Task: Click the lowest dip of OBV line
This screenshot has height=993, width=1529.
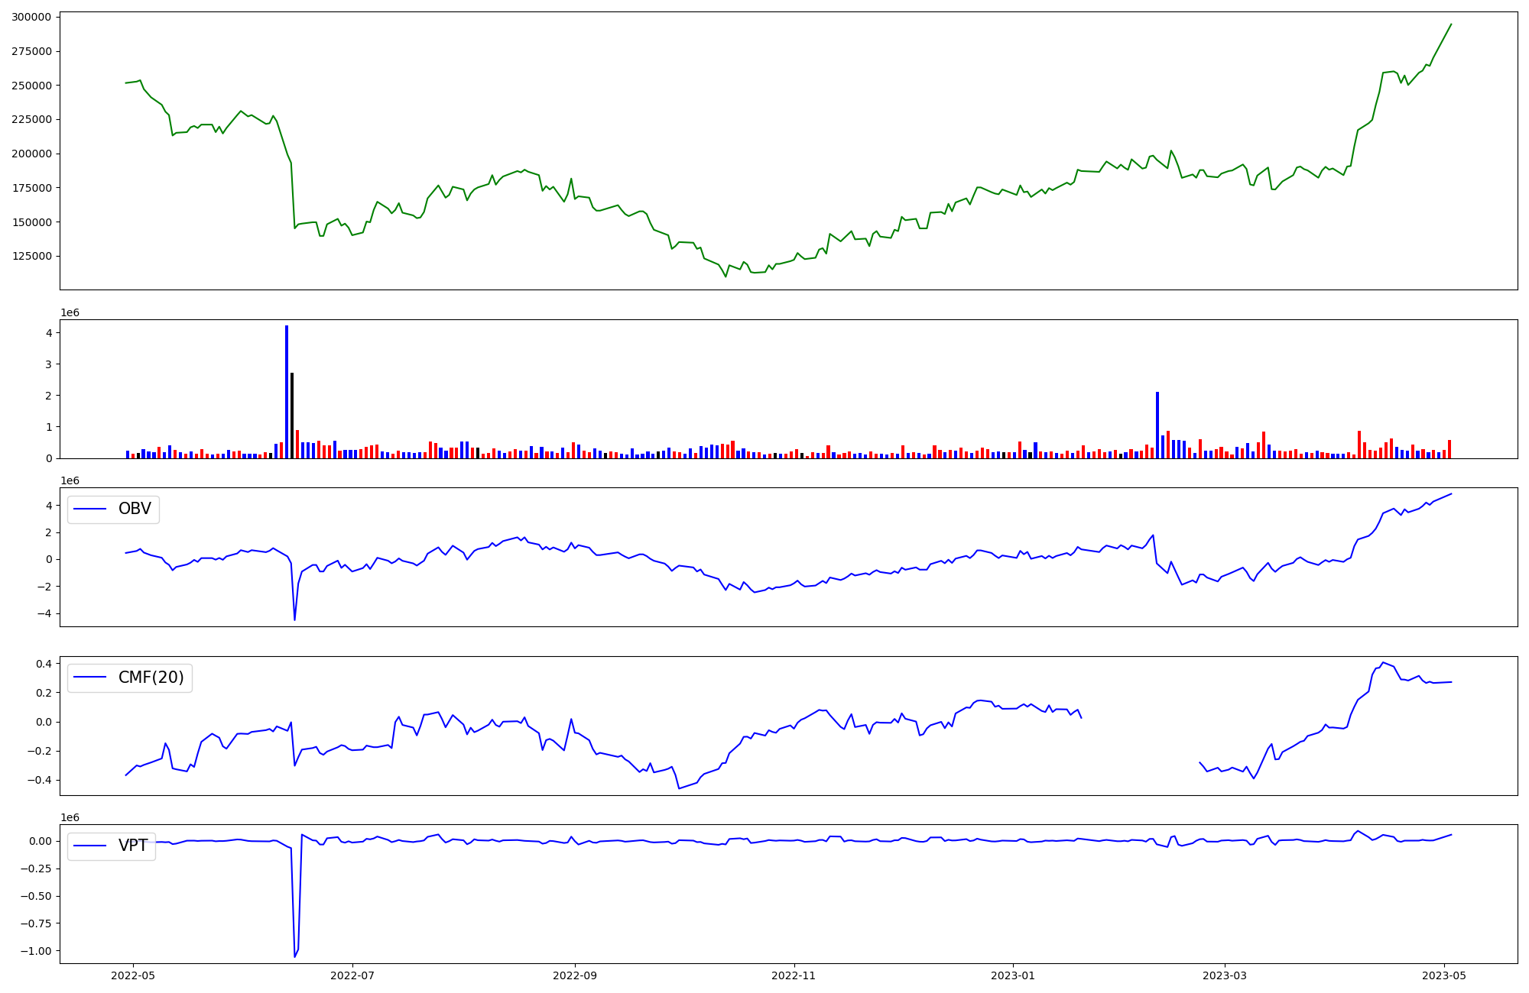Action: (295, 619)
